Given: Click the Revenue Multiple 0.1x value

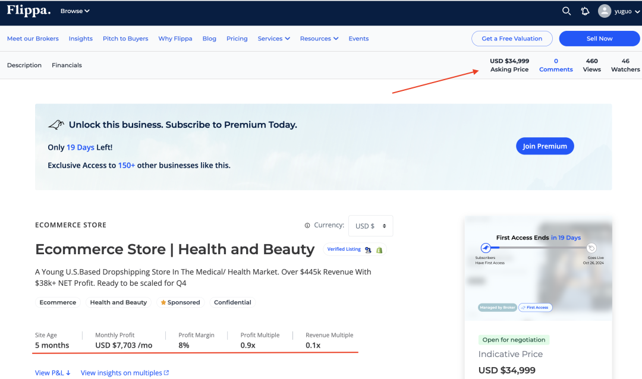Looking at the screenshot, I should click(313, 345).
